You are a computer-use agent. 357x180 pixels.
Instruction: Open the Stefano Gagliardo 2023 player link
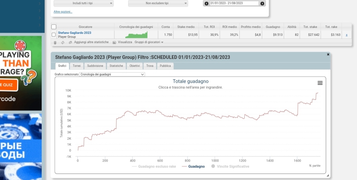74,33
